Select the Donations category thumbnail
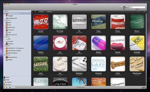Screen dimensions: 150x92 pos(118,22)
